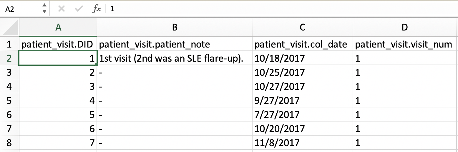Open the insert function fx button
This screenshot has width=458, height=152.
(x=97, y=9)
